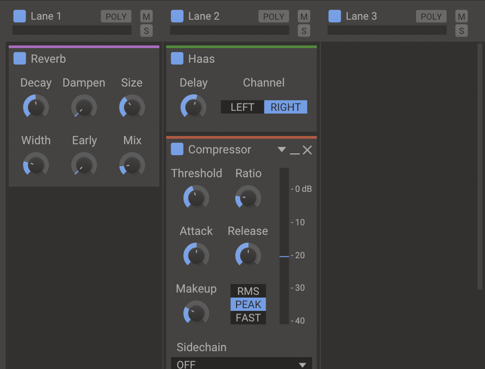Open the Sidechain OFF dropdown
The width and height of the screenshot is (485, 369).
tap(241, 364)
